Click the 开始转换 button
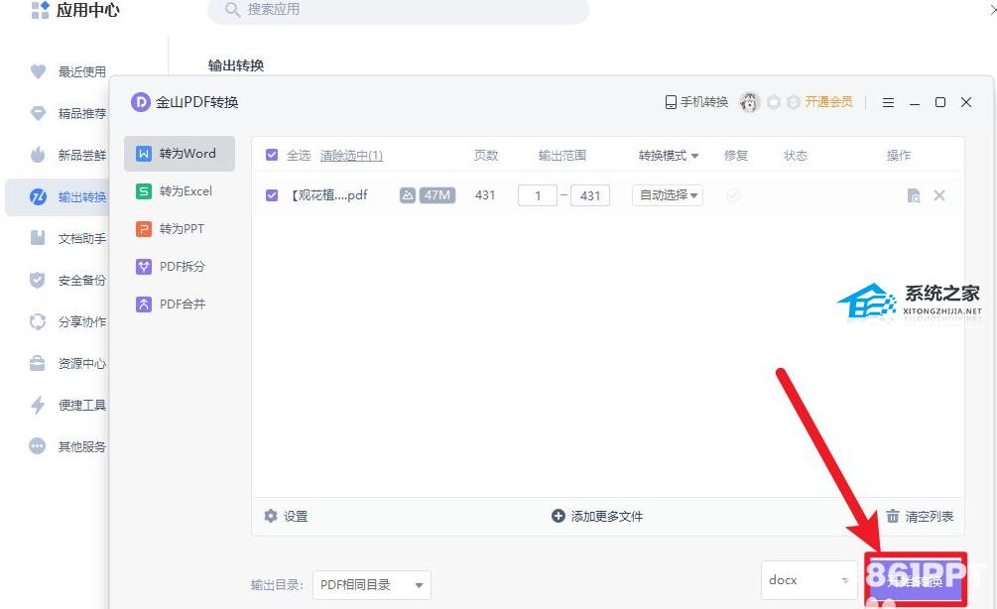 (915, 580)
